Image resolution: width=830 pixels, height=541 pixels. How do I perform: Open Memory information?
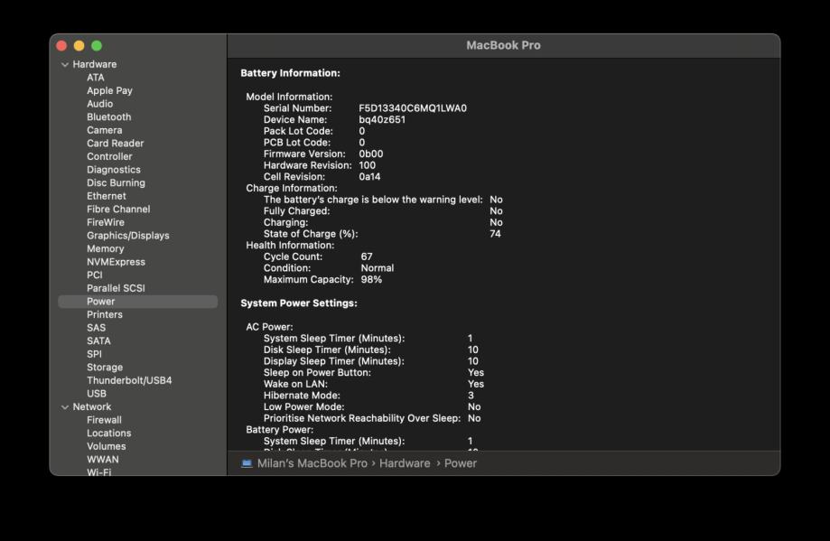tap(105, 248)
